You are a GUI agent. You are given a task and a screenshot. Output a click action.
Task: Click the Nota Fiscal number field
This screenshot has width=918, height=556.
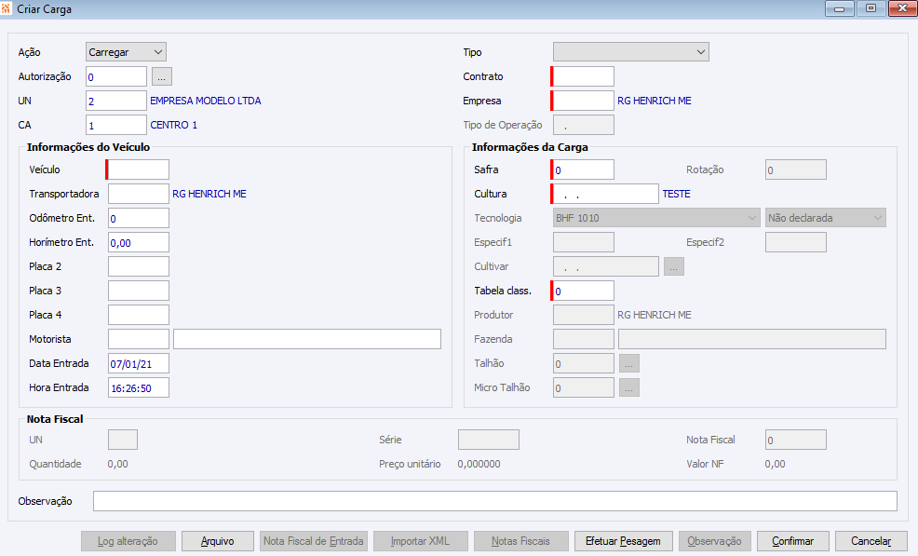796,440
